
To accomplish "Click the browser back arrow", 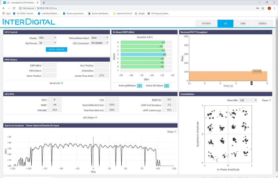I will (x=3, y=8).
